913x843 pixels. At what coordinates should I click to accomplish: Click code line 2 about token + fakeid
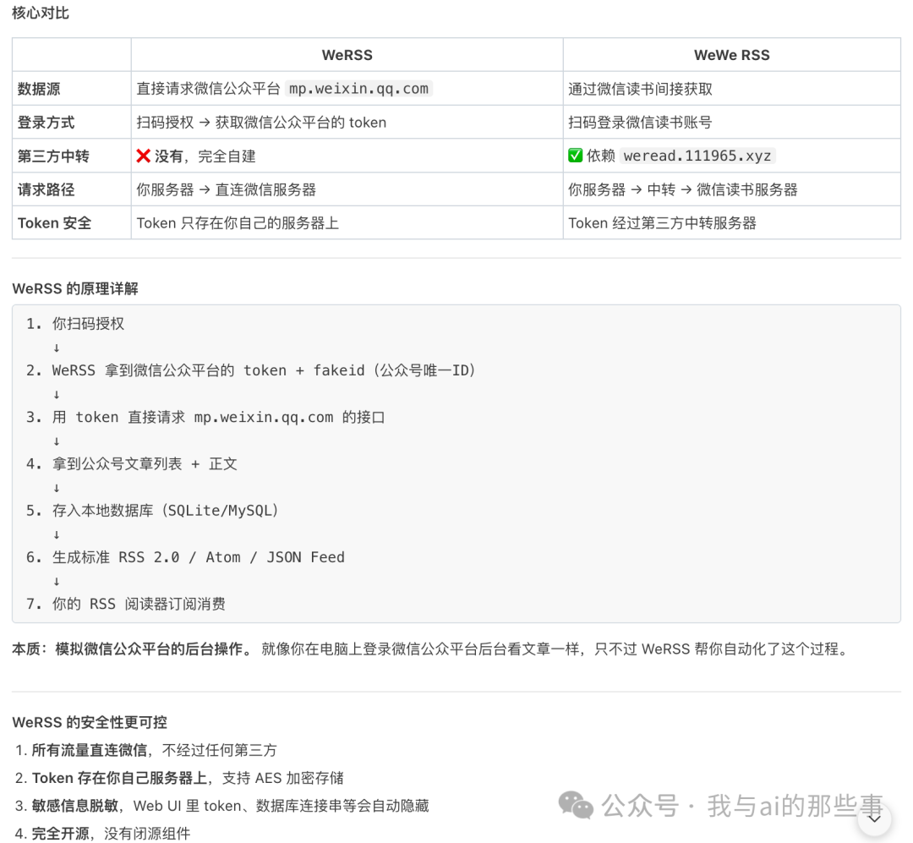(x=251, y=370)
